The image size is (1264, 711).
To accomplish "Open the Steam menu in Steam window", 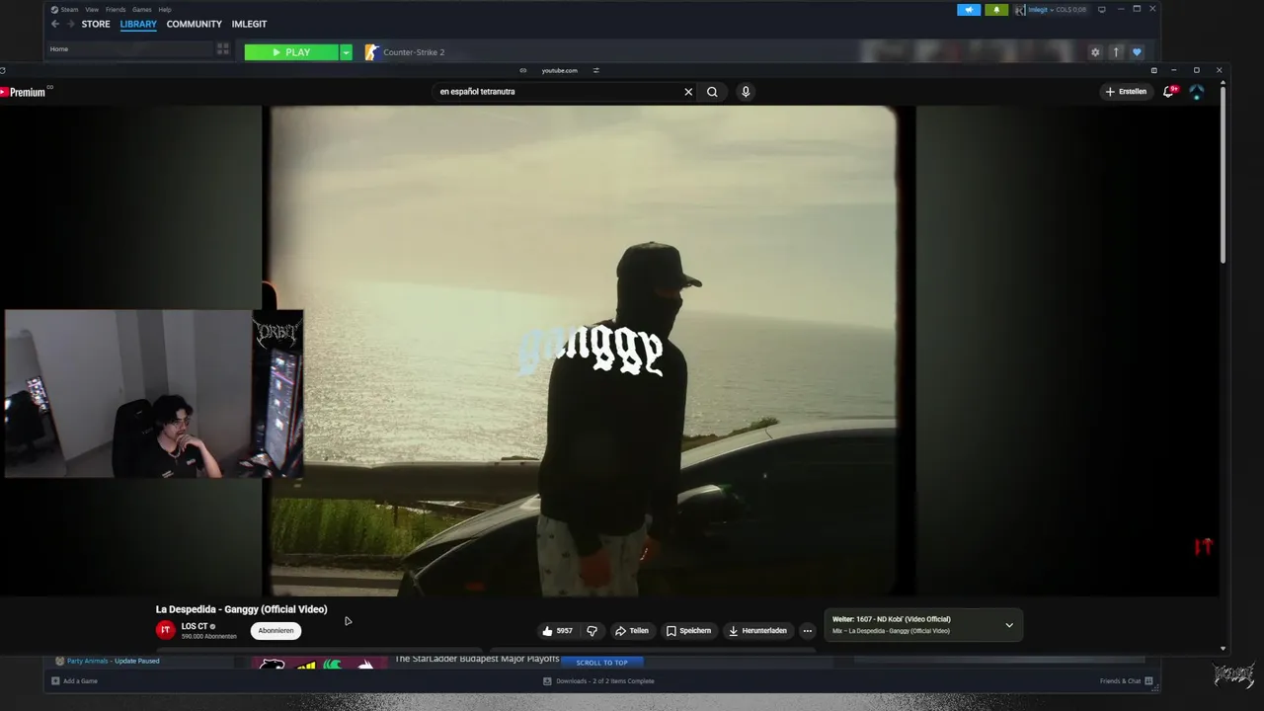I will click(x=69, y=10).
